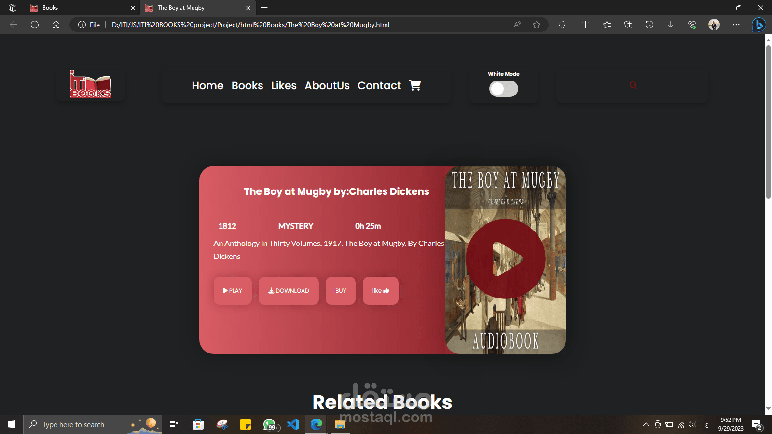
Task: Close The Boy at Mugby tab
Action: [x=248, y=8]
